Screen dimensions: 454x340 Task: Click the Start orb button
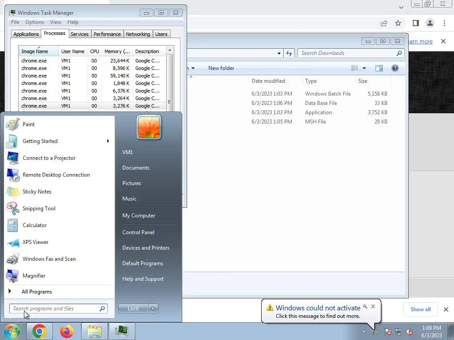point(12,331)
